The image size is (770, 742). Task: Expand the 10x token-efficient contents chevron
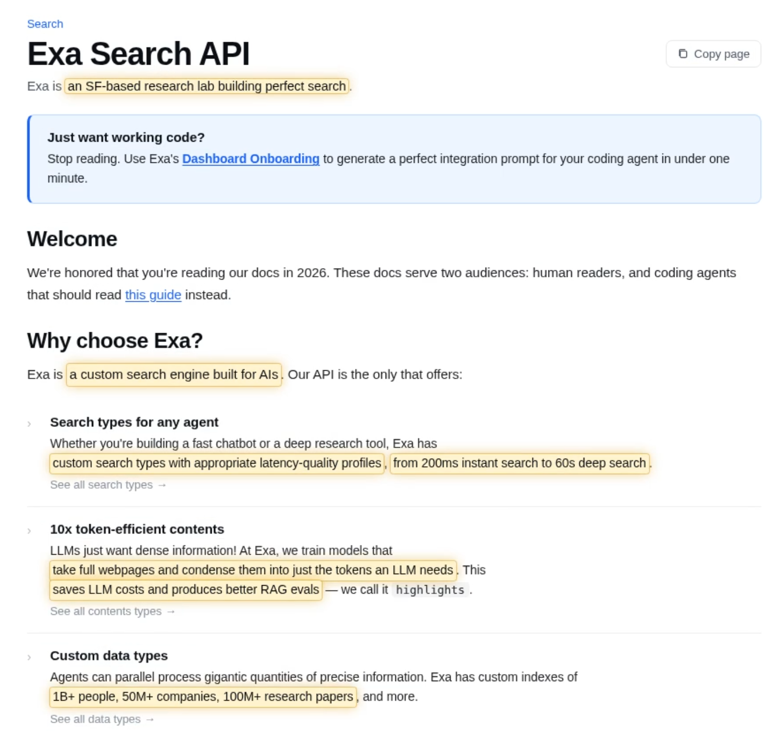coord(29,530)
